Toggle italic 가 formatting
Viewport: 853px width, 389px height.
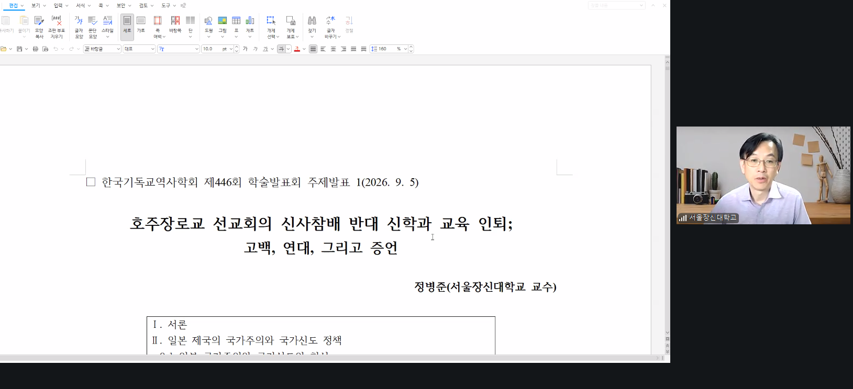tap(255, 49)
